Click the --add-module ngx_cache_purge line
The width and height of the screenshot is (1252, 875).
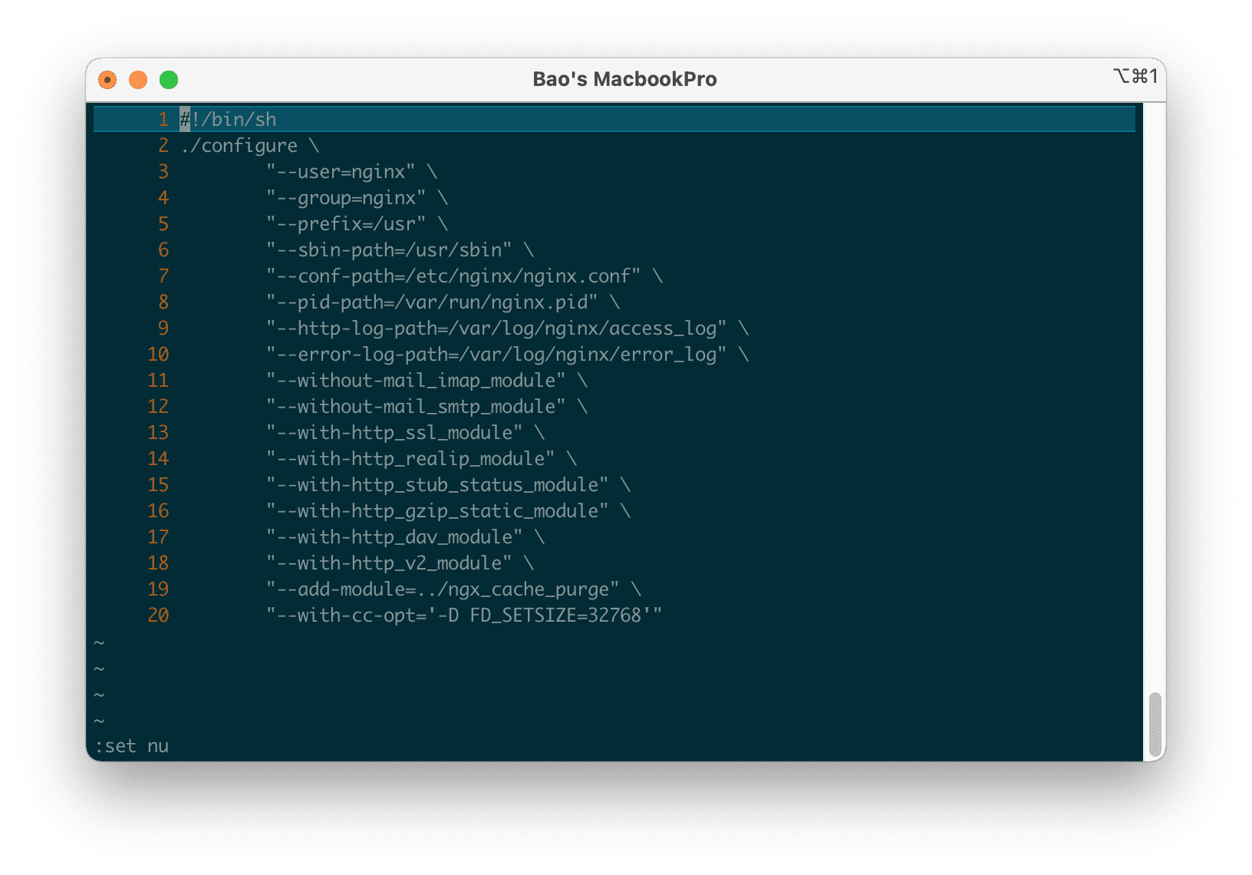pos(443,589)
